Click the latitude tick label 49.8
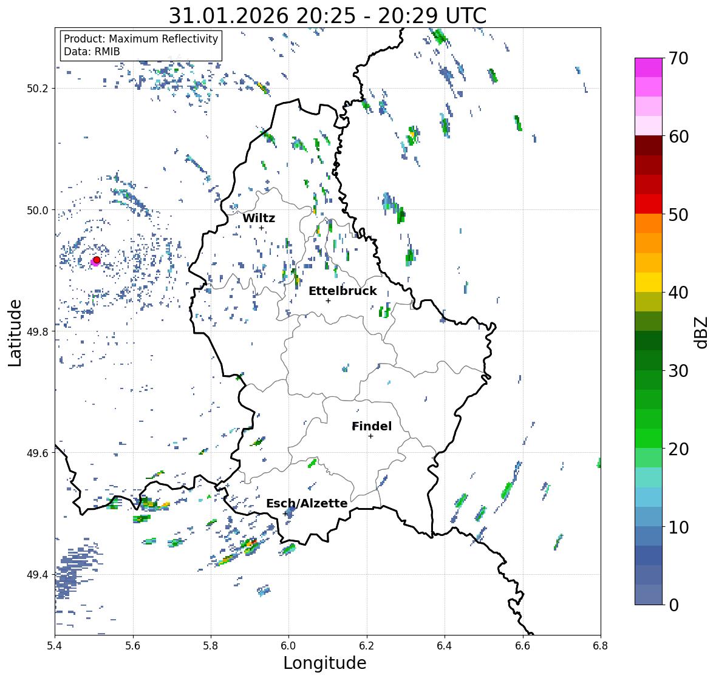716x678 pixels. (x=38, y=331)
